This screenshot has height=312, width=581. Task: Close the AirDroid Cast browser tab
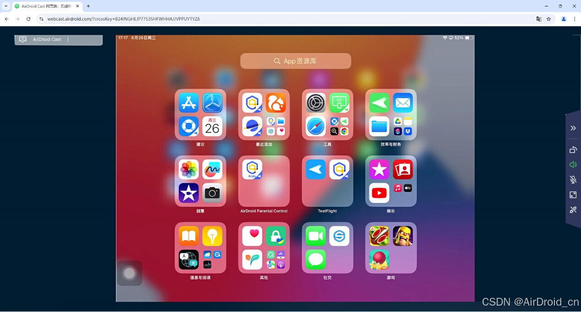(x=77, y=6)
